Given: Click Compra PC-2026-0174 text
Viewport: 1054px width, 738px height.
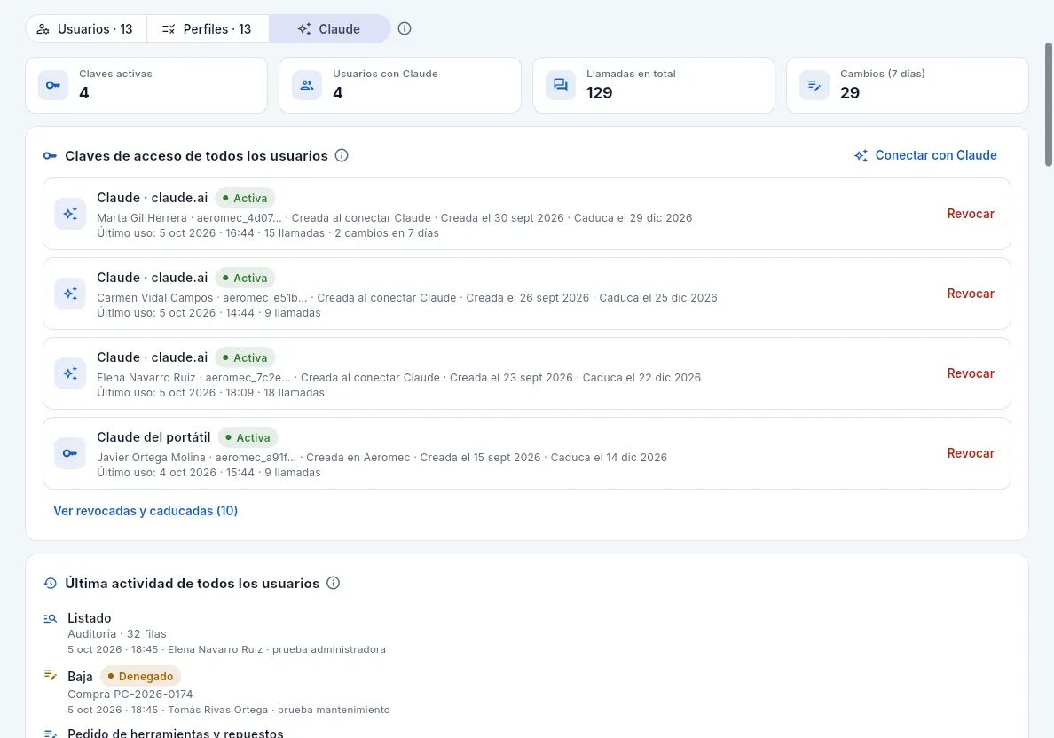Looking at the screenshot, I should coord(130,695).
